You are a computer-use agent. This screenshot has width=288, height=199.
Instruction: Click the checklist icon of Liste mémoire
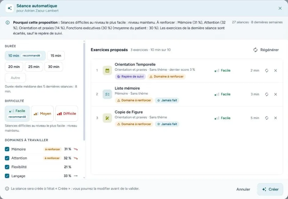click(x=107, y=94)
